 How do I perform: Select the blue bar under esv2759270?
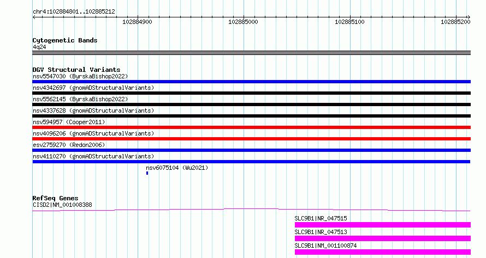[x=251, y=150]
